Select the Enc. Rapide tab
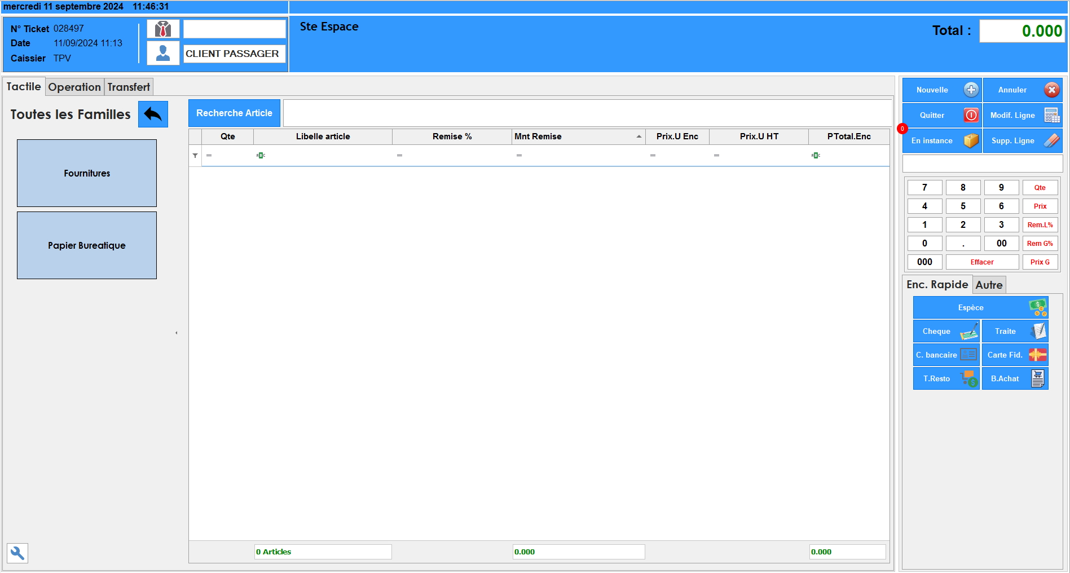This screenshot has width=1070, height=573. [937, 284]
